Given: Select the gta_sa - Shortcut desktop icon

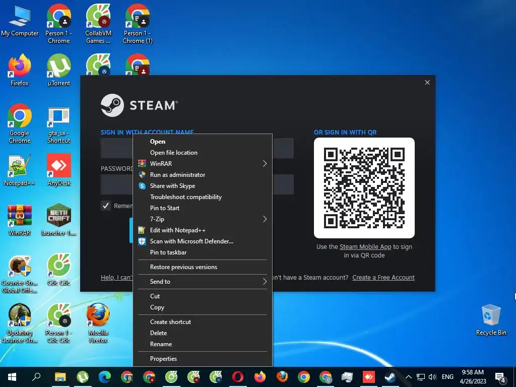Looking at the screenshot, I should coord(58,125).
